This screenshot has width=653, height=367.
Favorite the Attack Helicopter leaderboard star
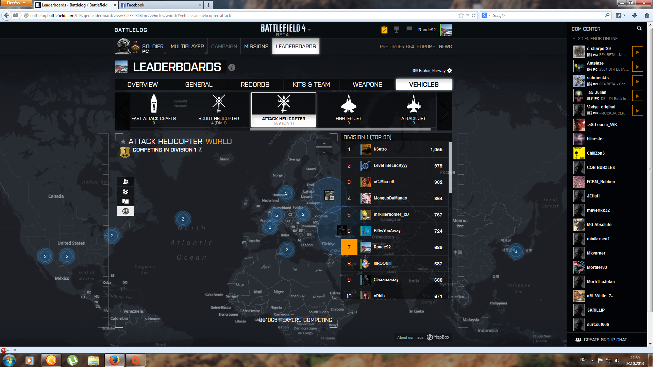[x=123, y=141]
